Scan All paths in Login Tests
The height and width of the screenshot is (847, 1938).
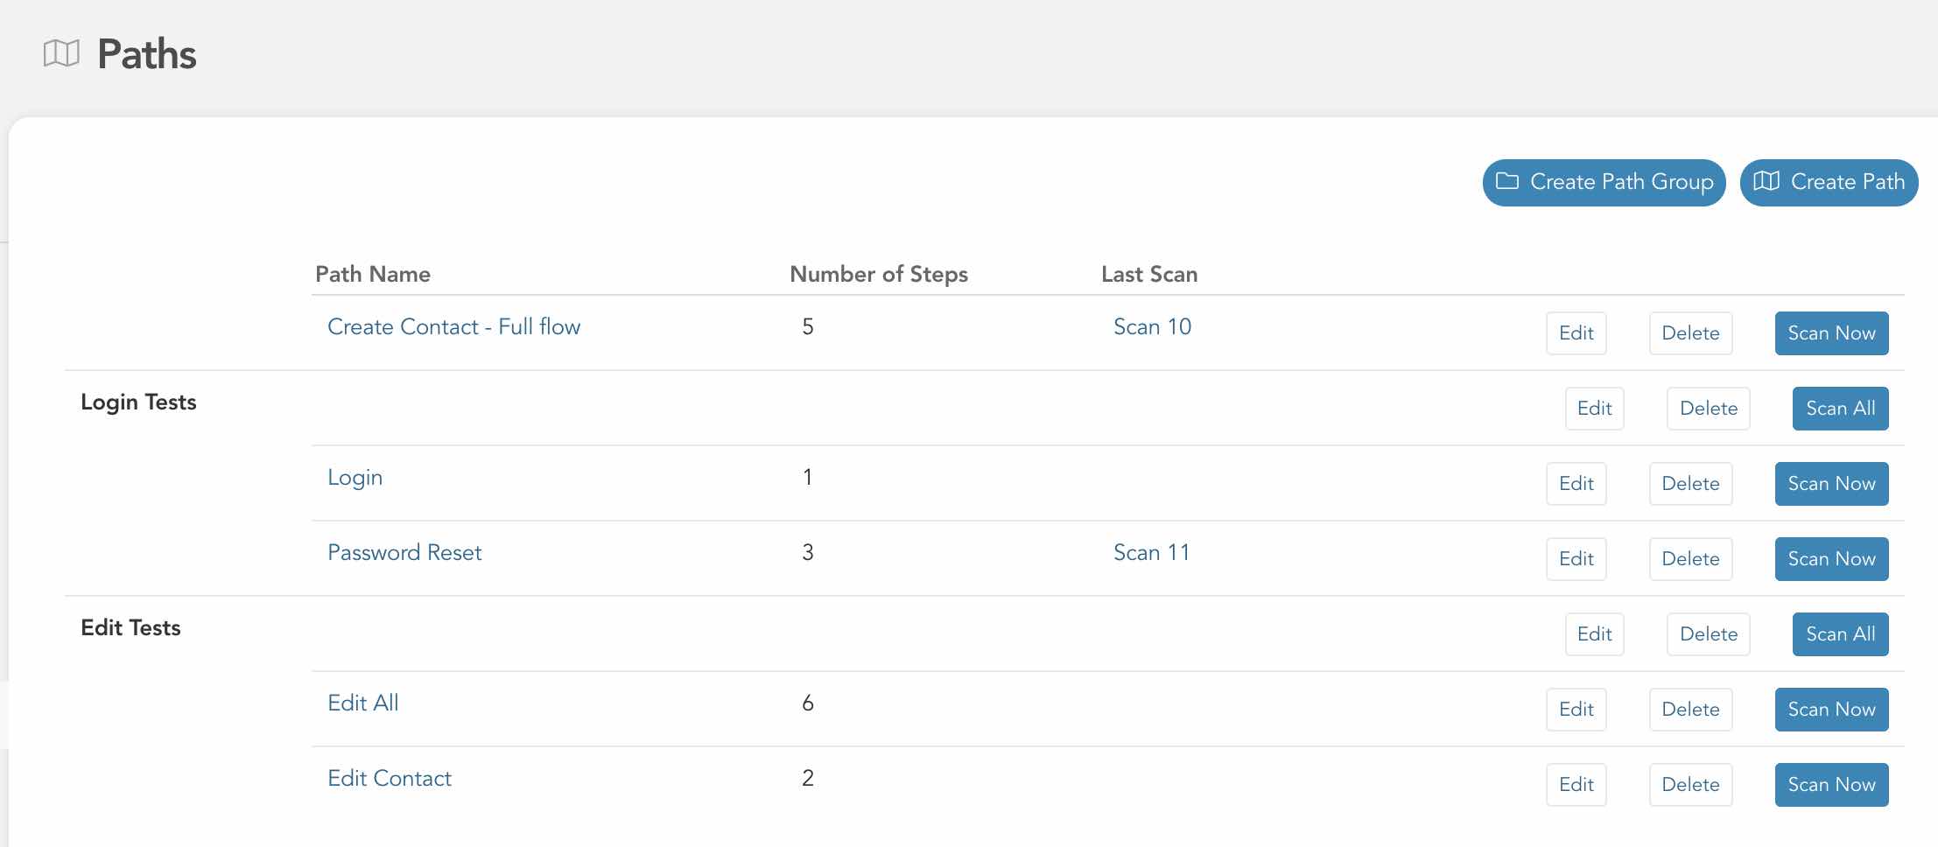click(x=1841, y=409)
